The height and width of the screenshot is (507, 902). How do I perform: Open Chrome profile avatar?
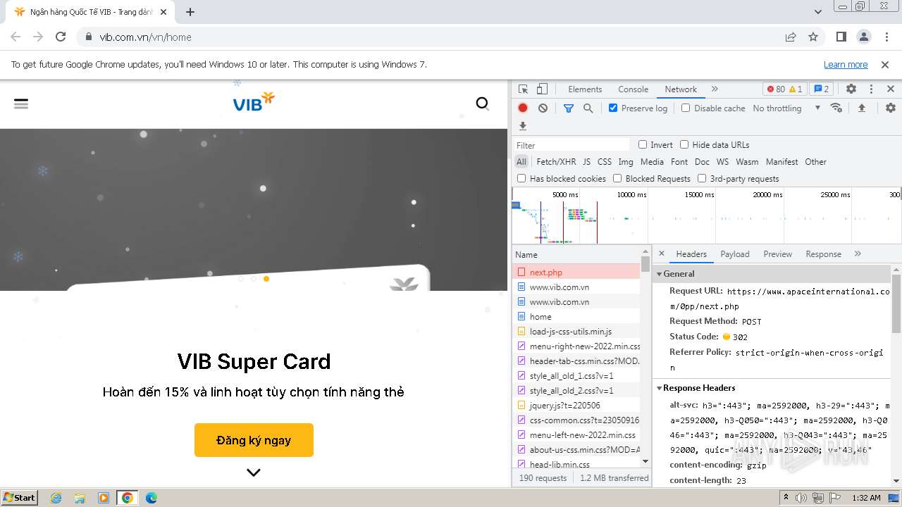point(863,37)
